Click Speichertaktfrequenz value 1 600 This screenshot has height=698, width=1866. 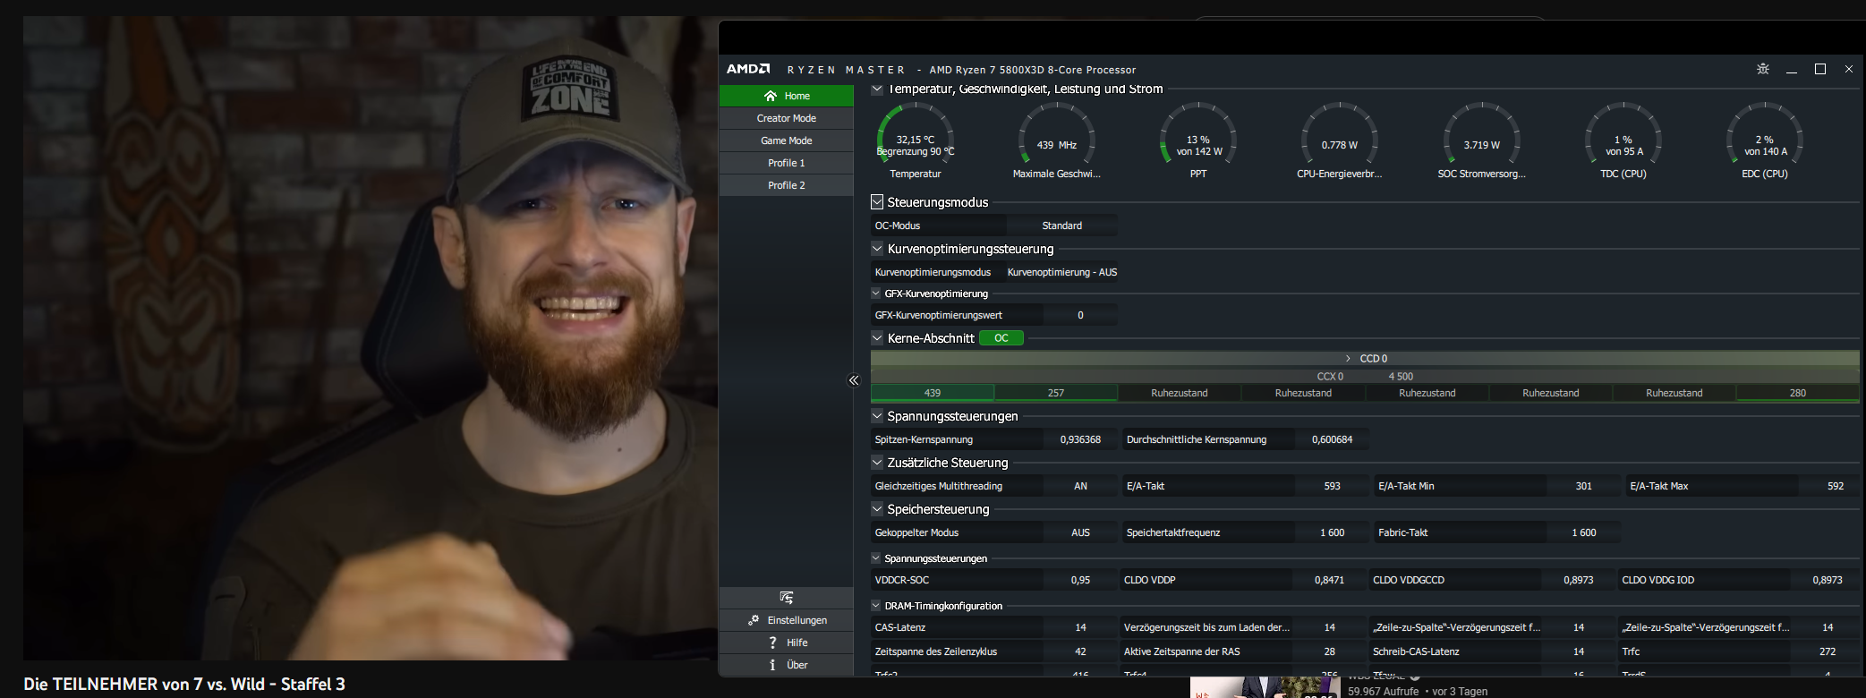coord(1332,532)
